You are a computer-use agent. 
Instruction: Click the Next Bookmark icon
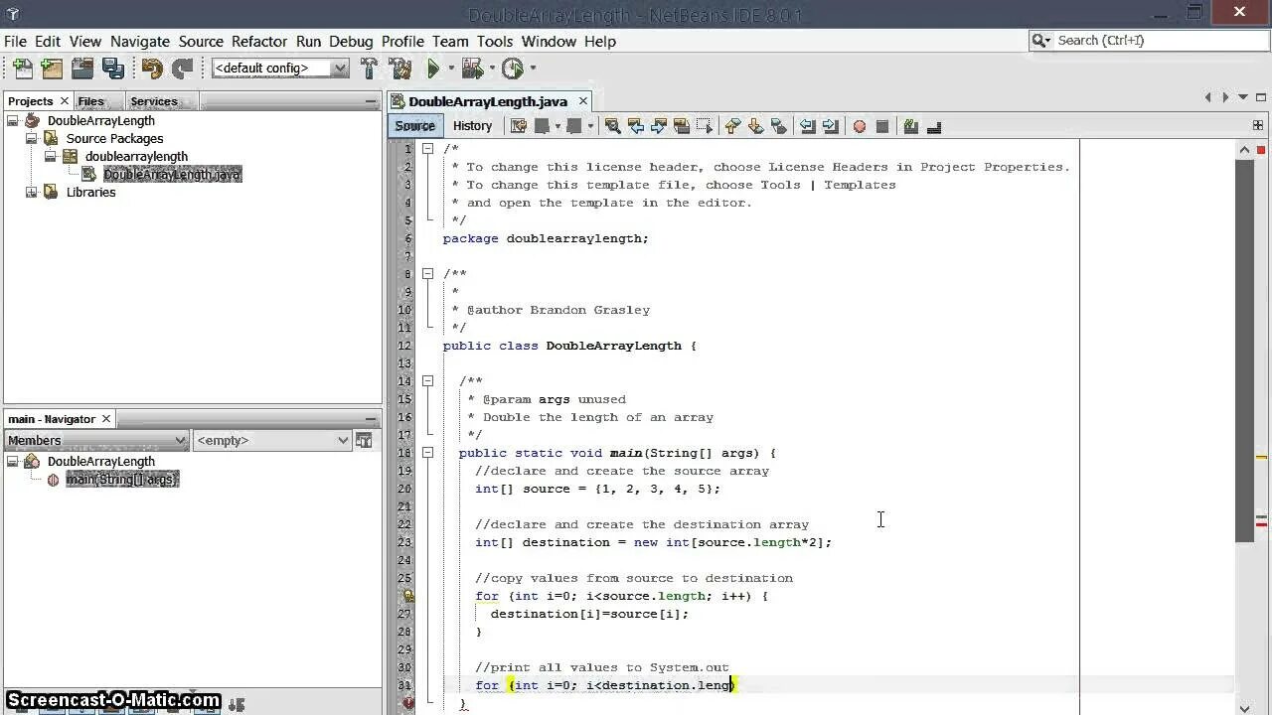tap(755, 126)
